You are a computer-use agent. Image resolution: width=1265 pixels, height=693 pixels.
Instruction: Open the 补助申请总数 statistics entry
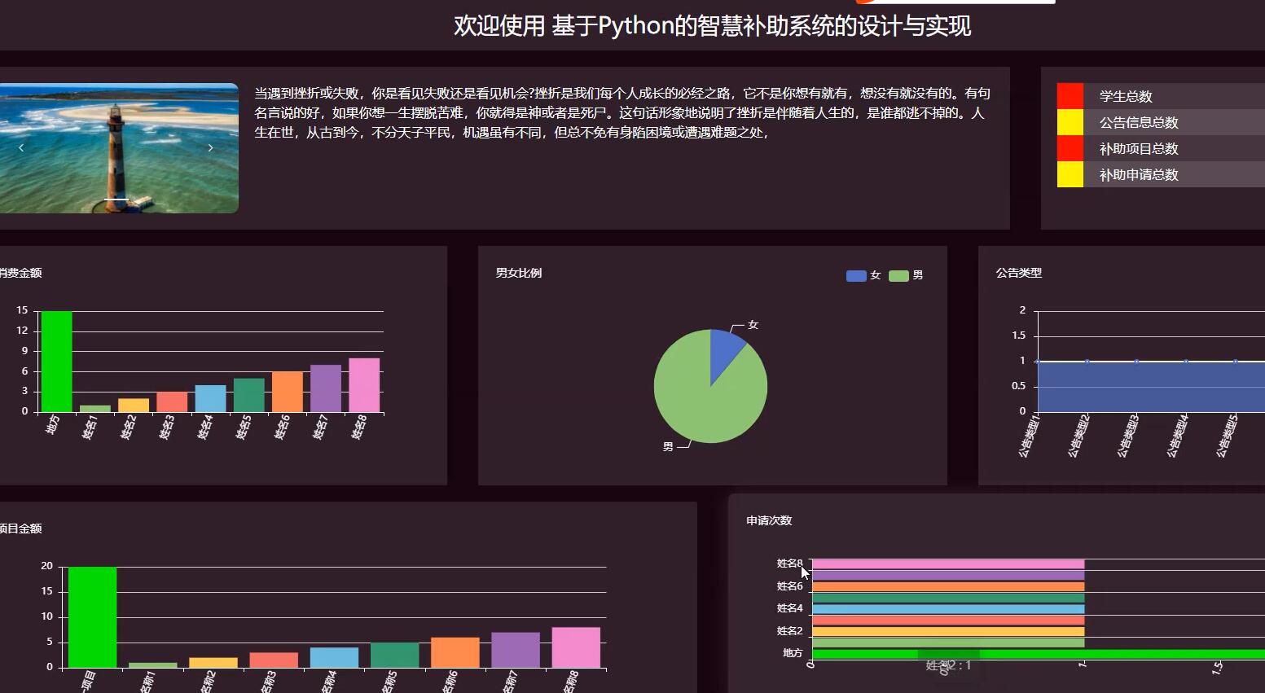click(x=1140, y=174)
